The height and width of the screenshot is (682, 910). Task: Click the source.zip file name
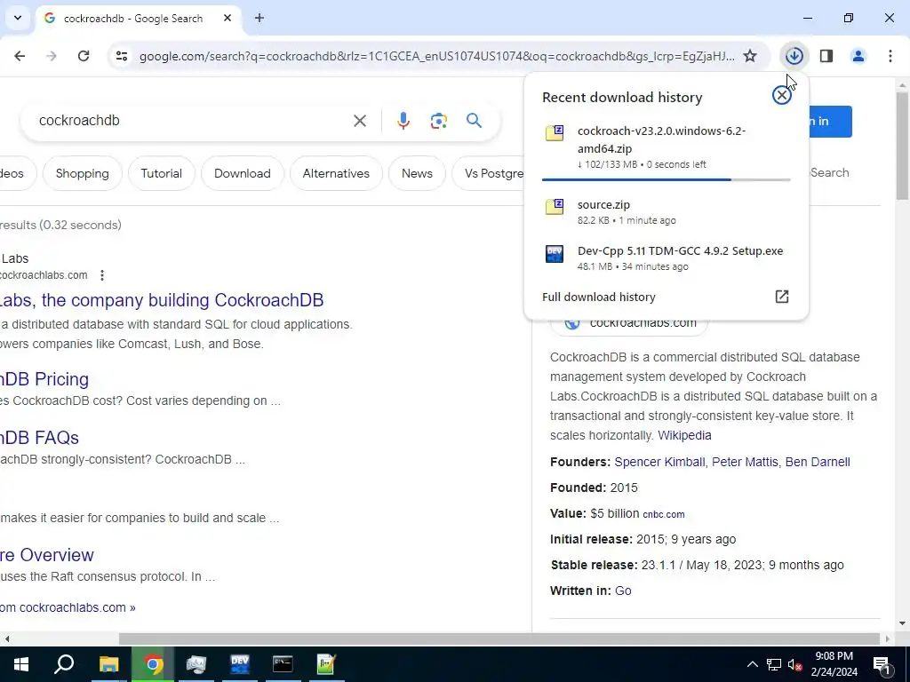tap(603, 205)
